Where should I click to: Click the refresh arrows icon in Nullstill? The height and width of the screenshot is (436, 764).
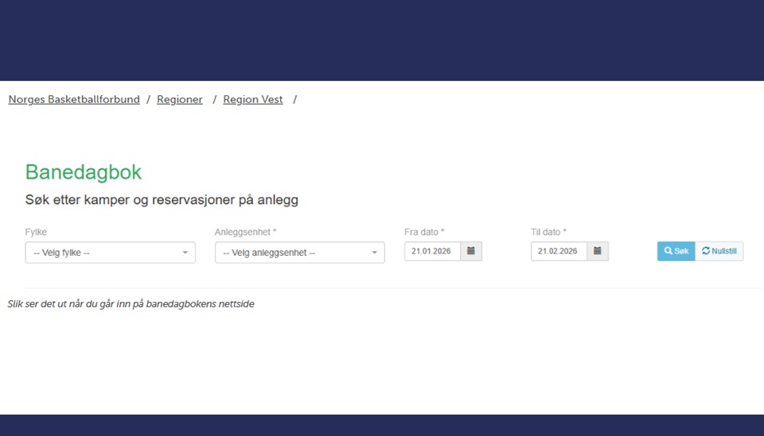pos(706,251)
